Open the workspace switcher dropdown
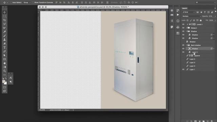The width and height of the screenshot is (217, 122). (x=205, y=2)
